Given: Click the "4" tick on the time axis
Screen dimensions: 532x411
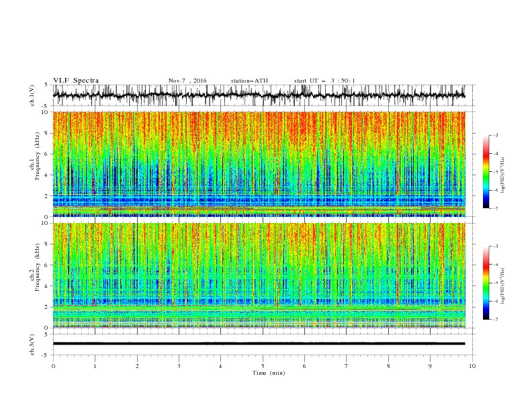Looking at the screenshot, I should click(220, 366).
